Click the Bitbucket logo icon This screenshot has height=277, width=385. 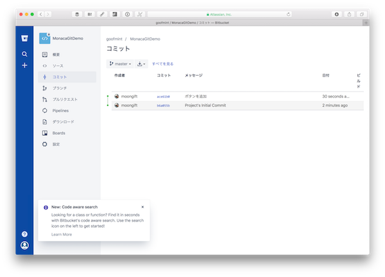pos(24,39)
